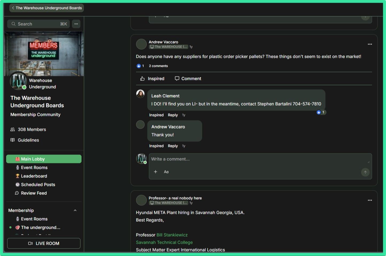Click Comment button on Andrew's post
This screenshot has height=256, width=386.
188,79
